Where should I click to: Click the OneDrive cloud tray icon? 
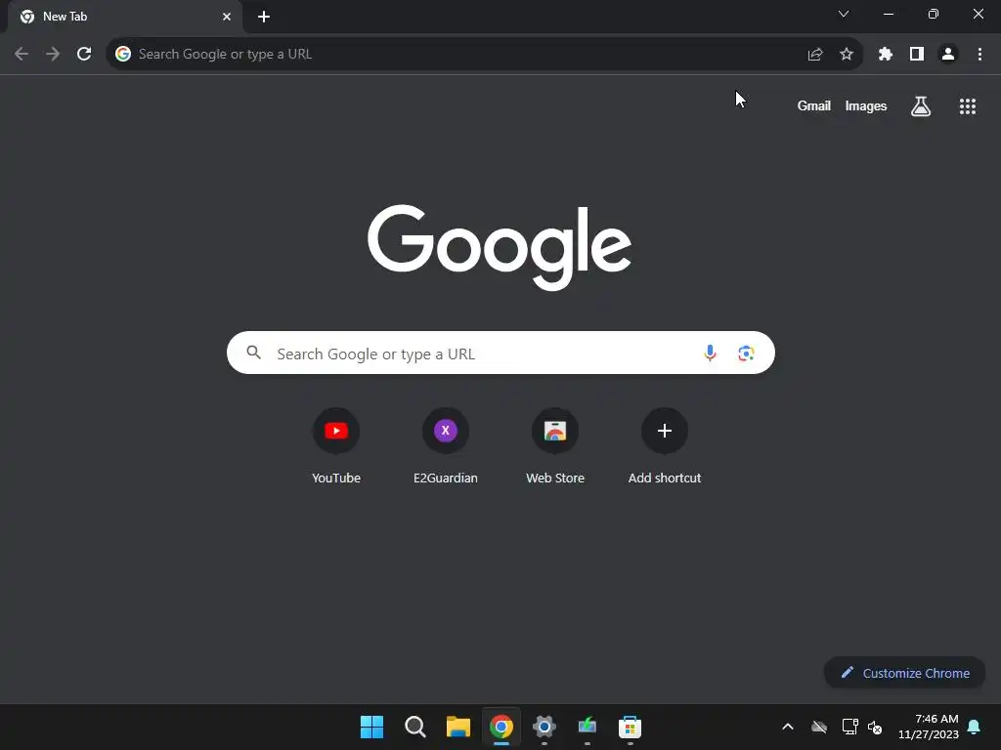(x=819, y=727)
